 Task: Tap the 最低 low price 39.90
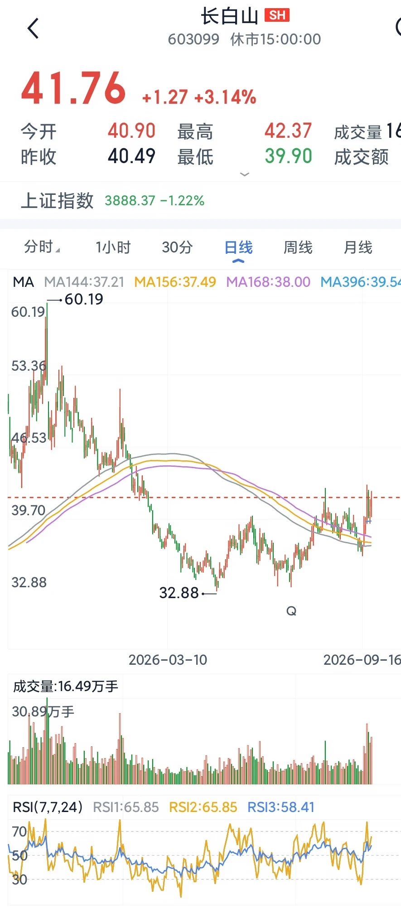point(288,156)
